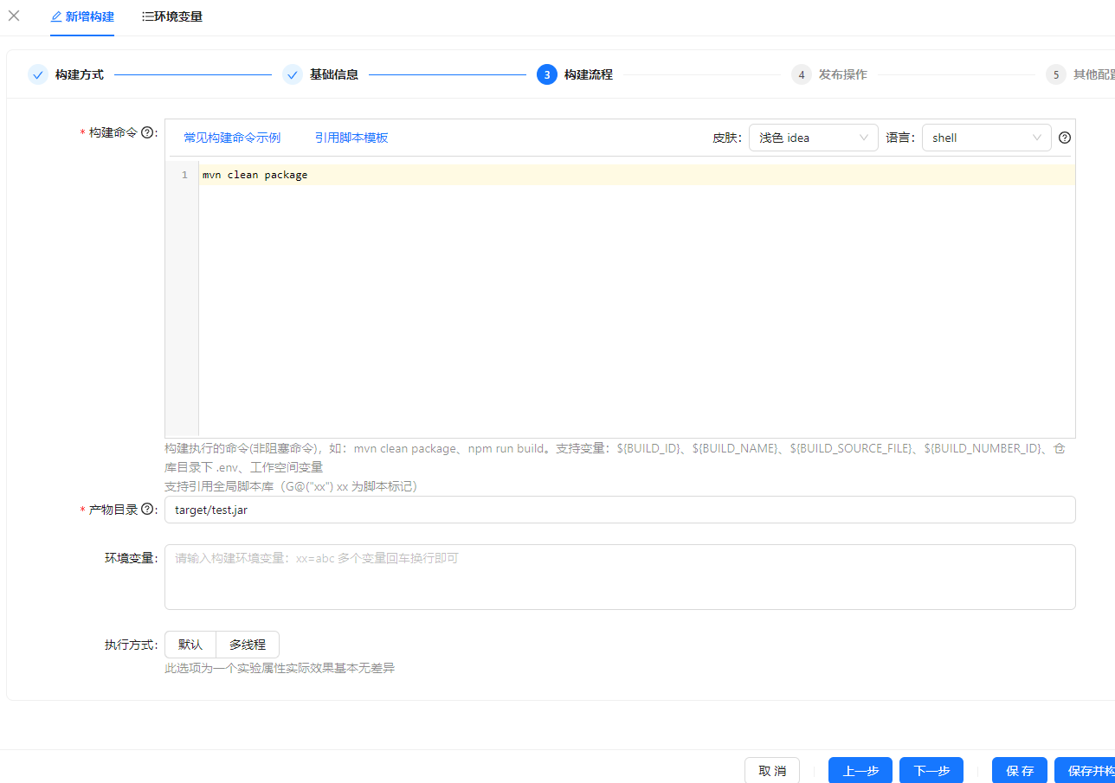The image size is (1115, 783).
Task: Click the step 3 circle of 构建流程
Action: [x=546, y=74]
